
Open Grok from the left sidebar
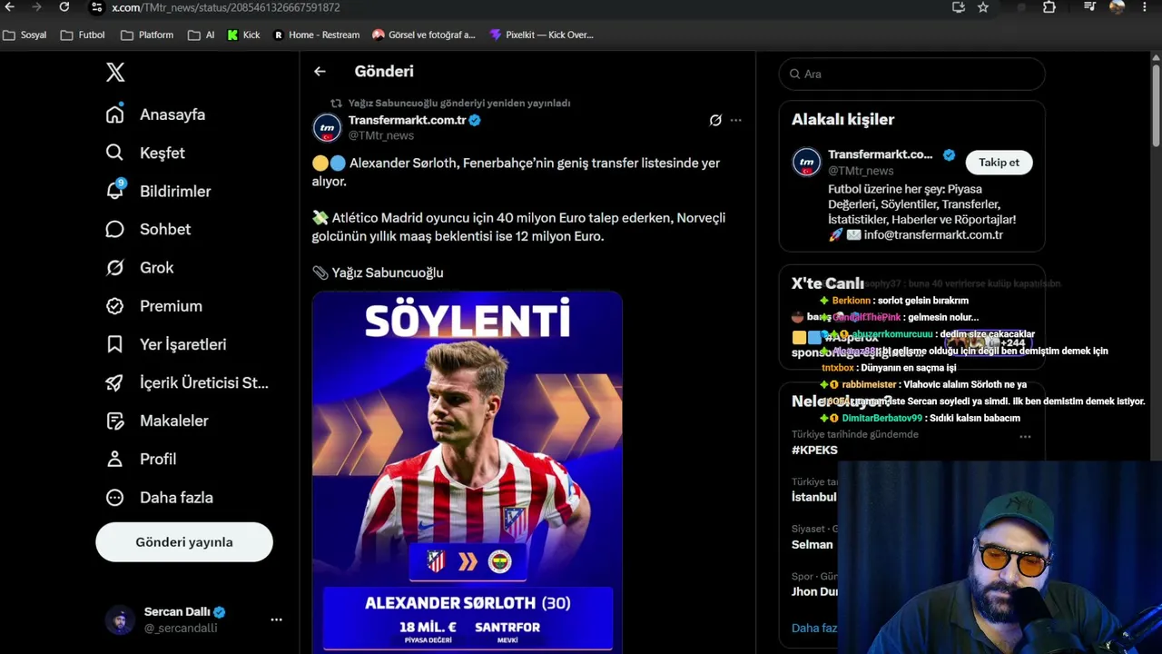pos(139,267)
